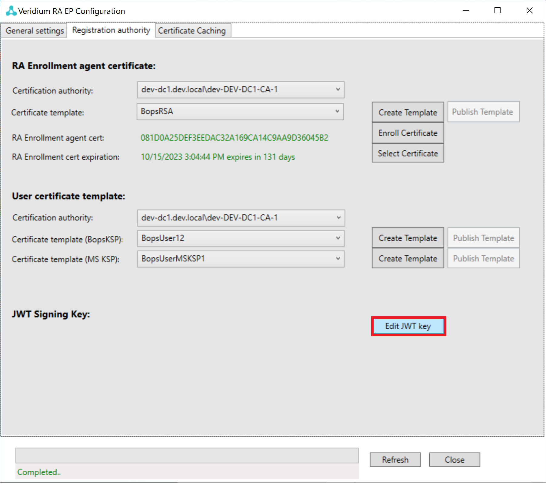The height and width of the screenshot is (484, 546).
Task: Open the Certificate Caching tab
Action: [192, 31]
